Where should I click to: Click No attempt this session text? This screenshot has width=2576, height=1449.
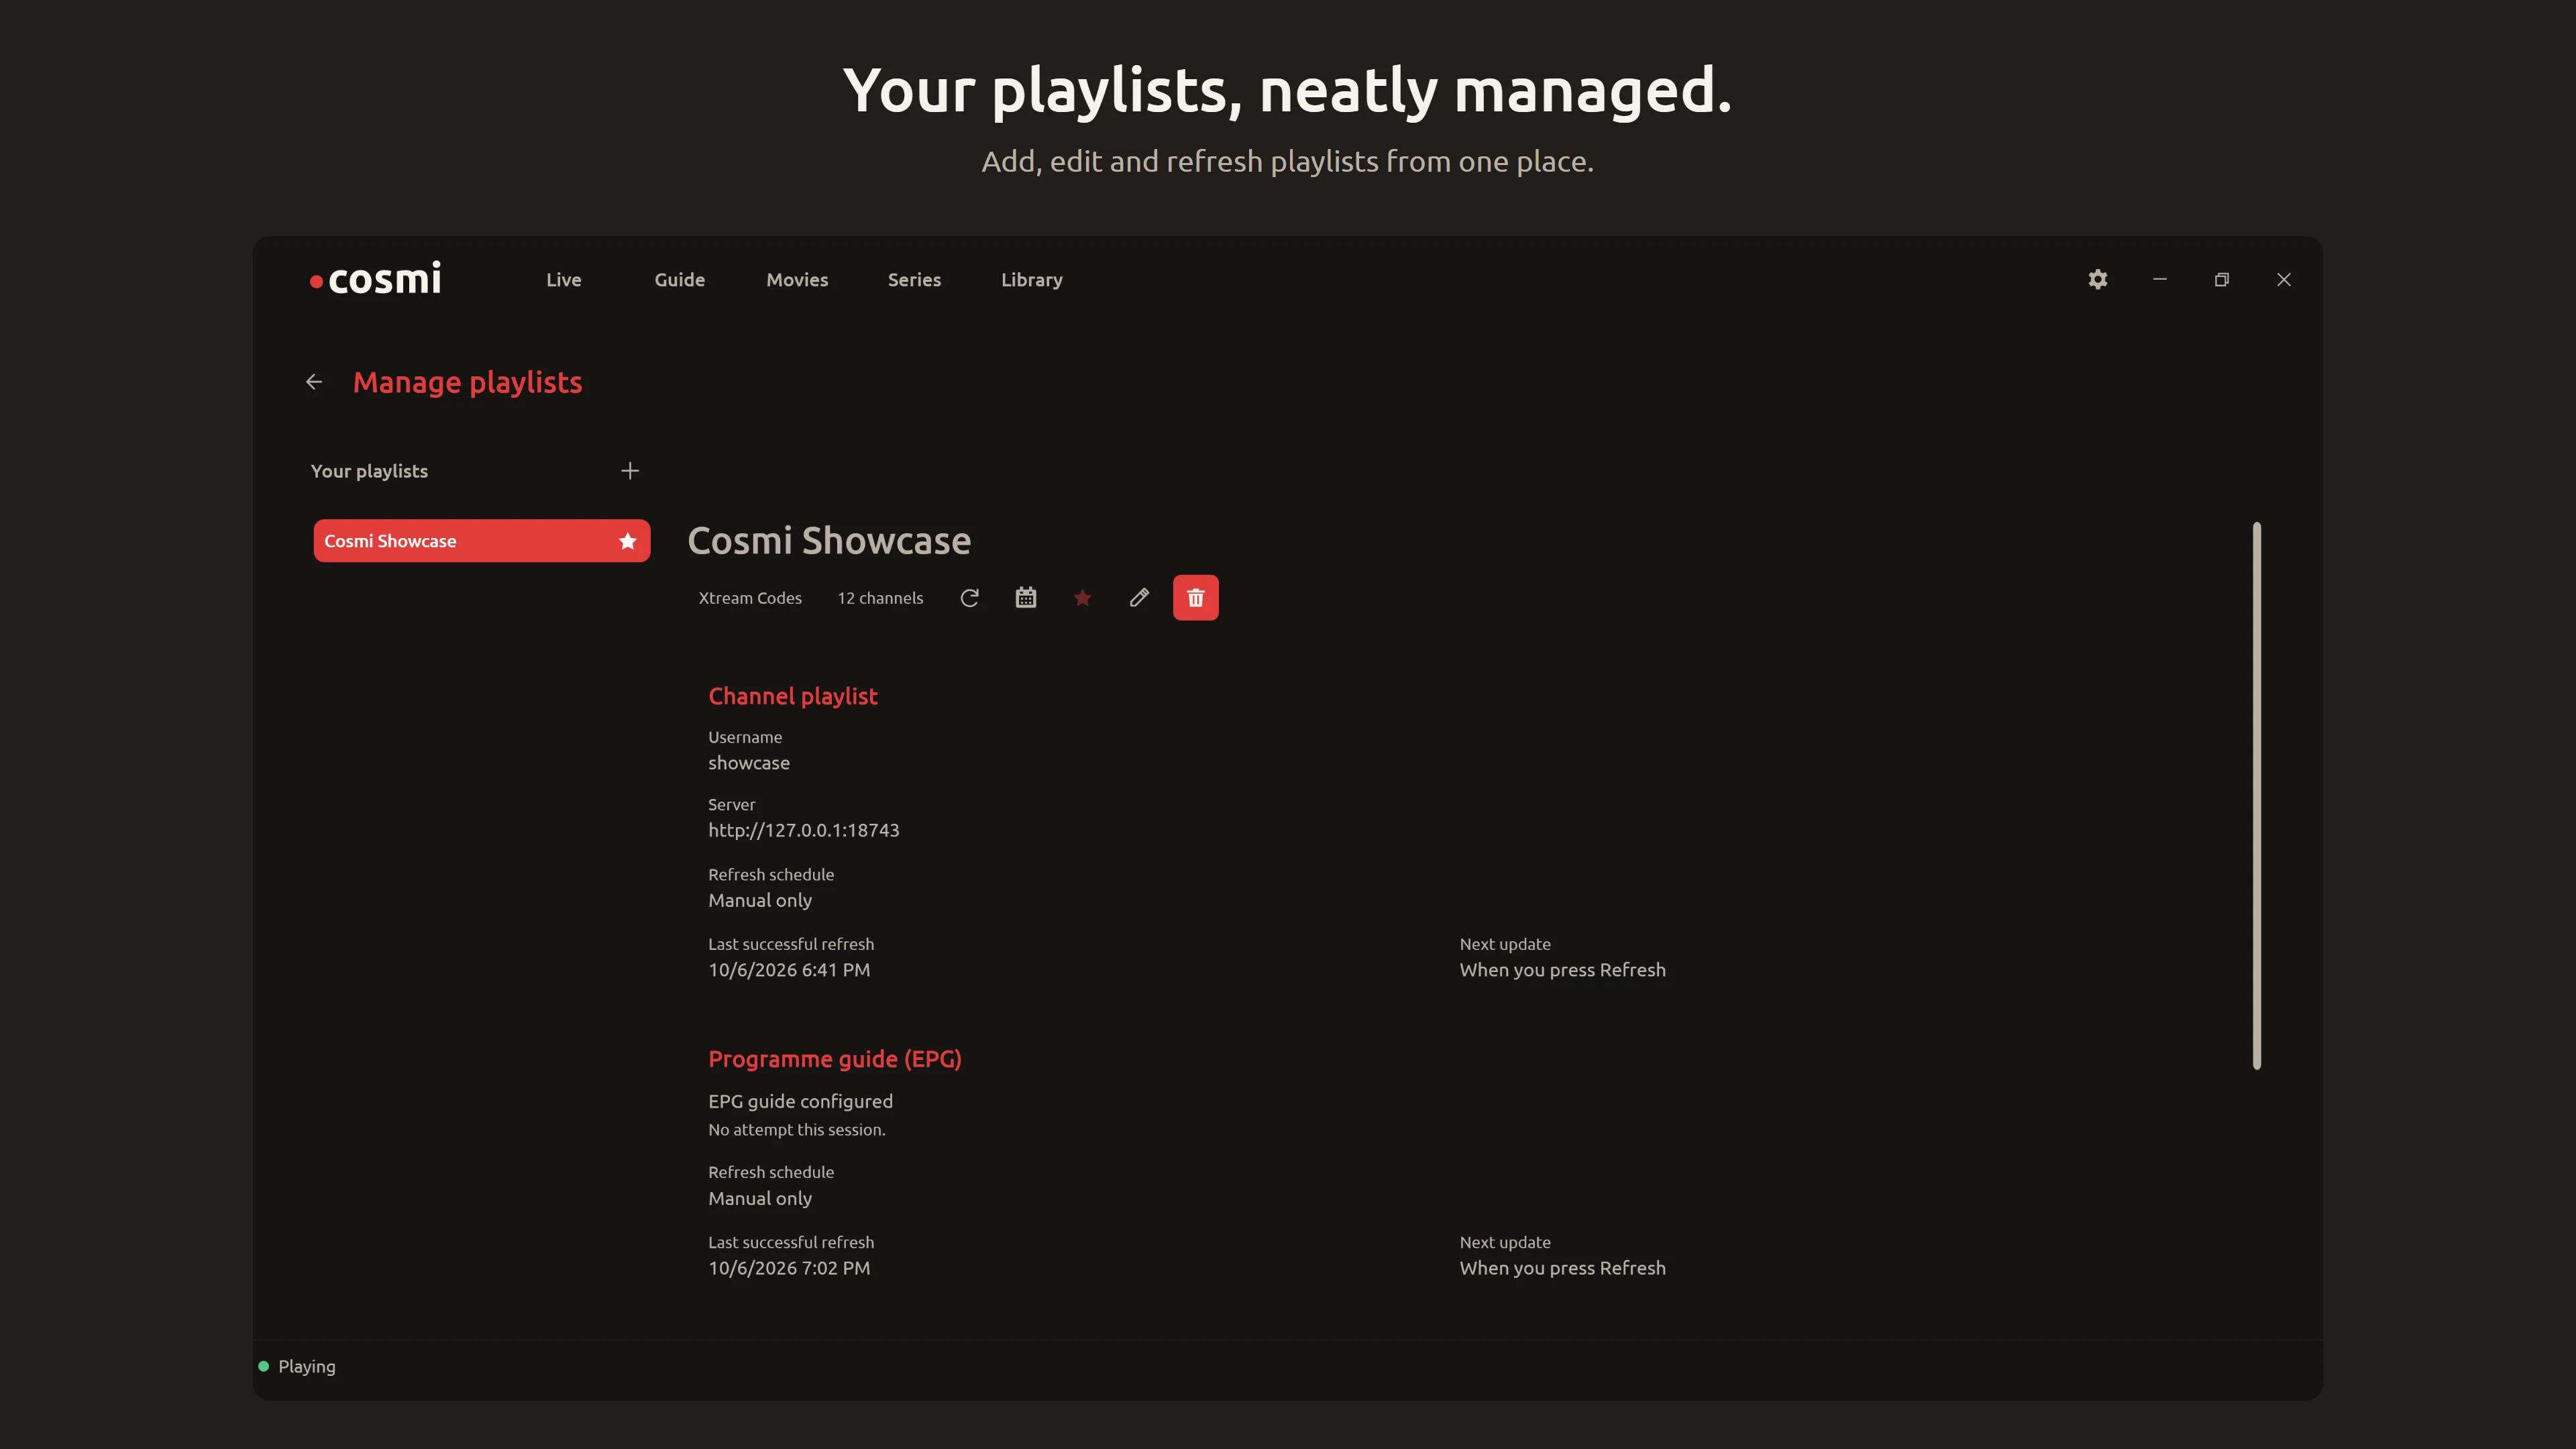click(797, 1130)
